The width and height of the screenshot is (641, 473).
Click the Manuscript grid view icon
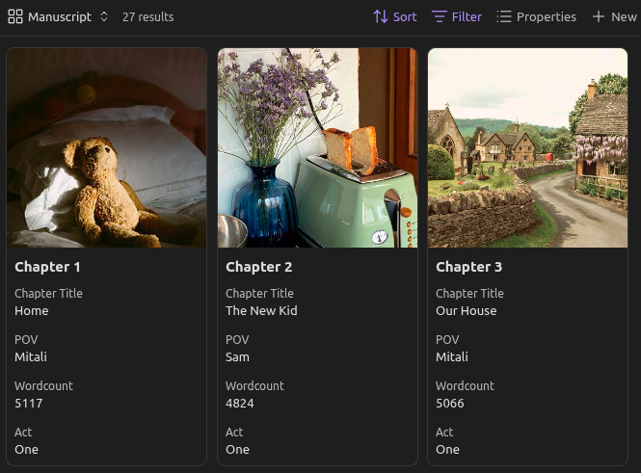[15, 16]
